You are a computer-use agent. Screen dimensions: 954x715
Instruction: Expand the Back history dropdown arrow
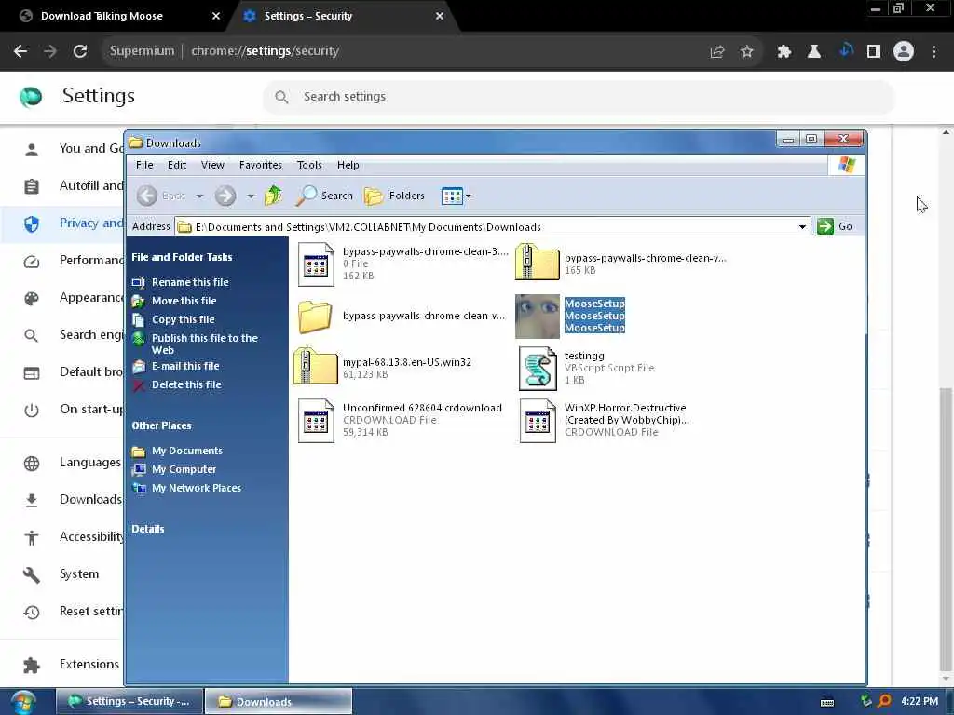pos(199,196)
